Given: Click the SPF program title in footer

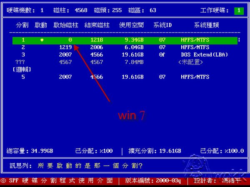Looking at the screenshot, I should 61,181.
